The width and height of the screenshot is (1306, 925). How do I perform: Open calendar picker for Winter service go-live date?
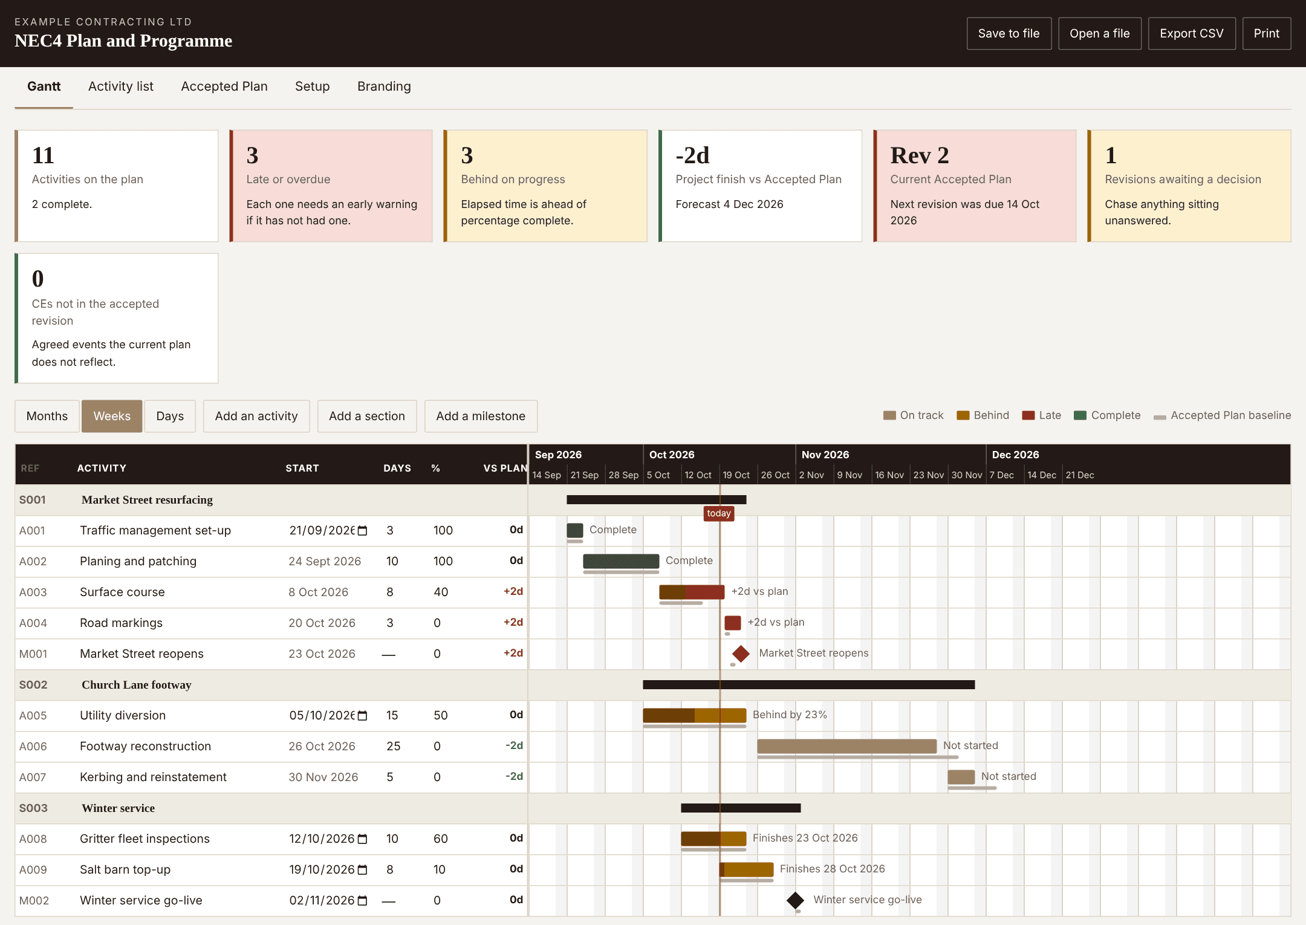pyautogui.click(x=363, y=901)
